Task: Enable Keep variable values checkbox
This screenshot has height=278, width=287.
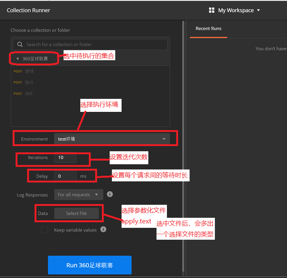Action: (x=45, y=230)
